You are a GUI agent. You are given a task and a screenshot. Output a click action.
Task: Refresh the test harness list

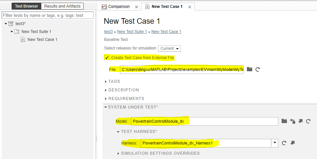pyautogui.click(x=284, y=143)
